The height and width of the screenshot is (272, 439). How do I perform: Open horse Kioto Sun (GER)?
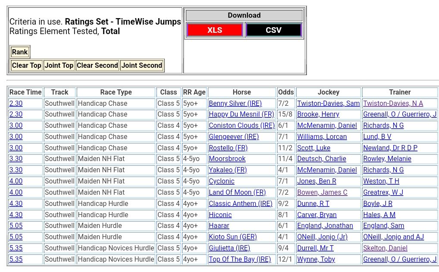(x=232, y=237)
